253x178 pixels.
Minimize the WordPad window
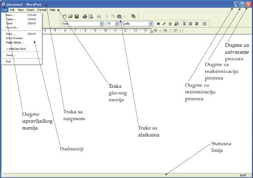click(x=236, y=4)
